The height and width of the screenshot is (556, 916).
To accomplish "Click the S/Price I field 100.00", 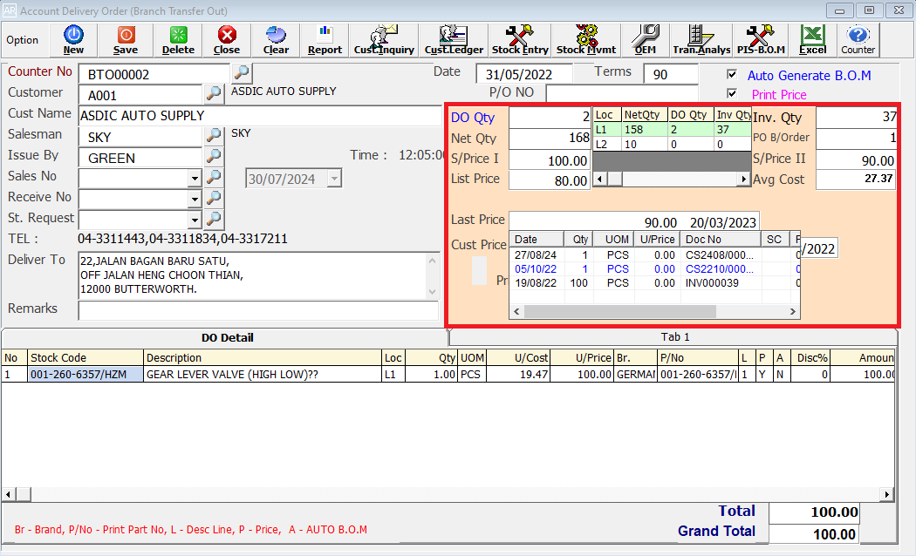I will click(x=549, y=160).
